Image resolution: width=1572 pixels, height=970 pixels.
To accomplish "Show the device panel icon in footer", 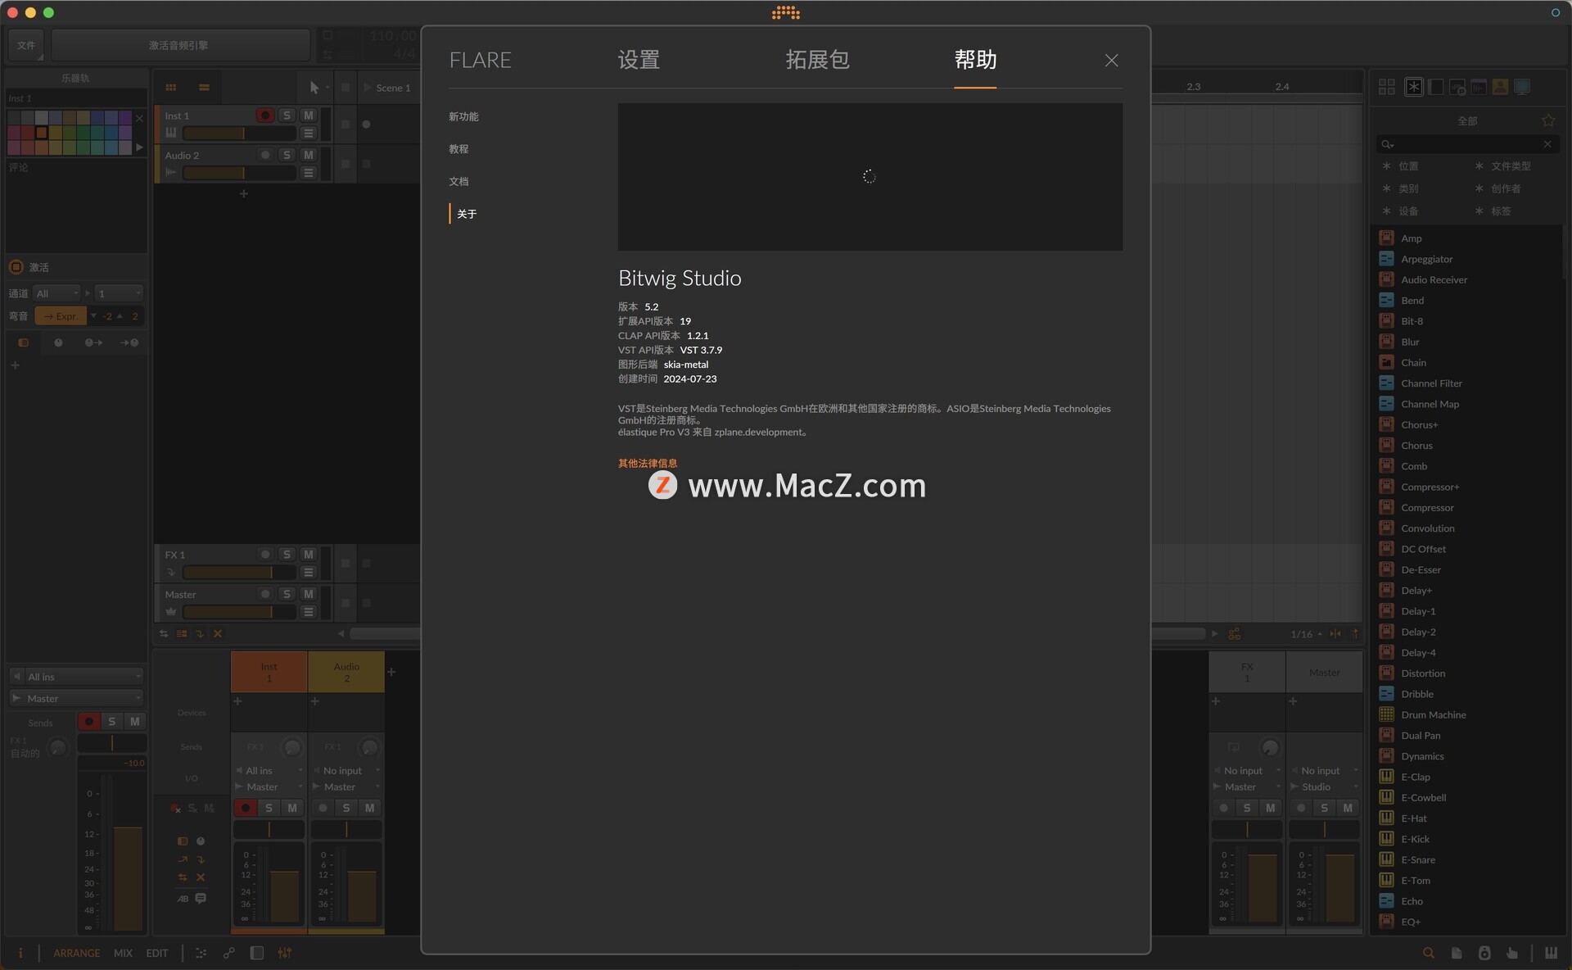I will tap(256, 953).
